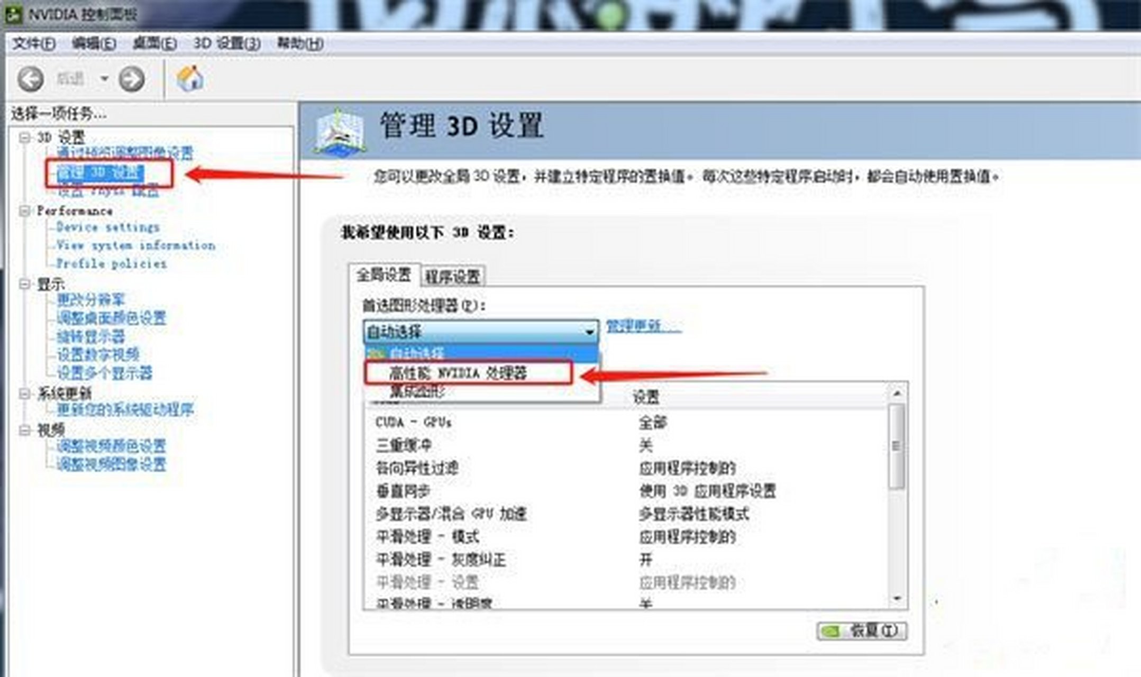Open View system information link
Image resolution: width=1141 pixels, height=677 pixels.
pos(136,245)
